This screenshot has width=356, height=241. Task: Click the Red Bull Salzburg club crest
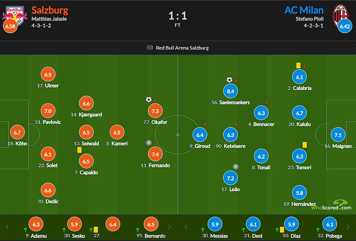click(x=15, y=14)
